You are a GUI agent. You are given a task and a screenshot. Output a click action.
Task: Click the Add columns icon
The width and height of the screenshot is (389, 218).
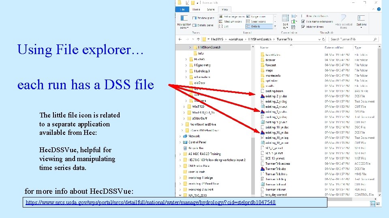[294, 22]
